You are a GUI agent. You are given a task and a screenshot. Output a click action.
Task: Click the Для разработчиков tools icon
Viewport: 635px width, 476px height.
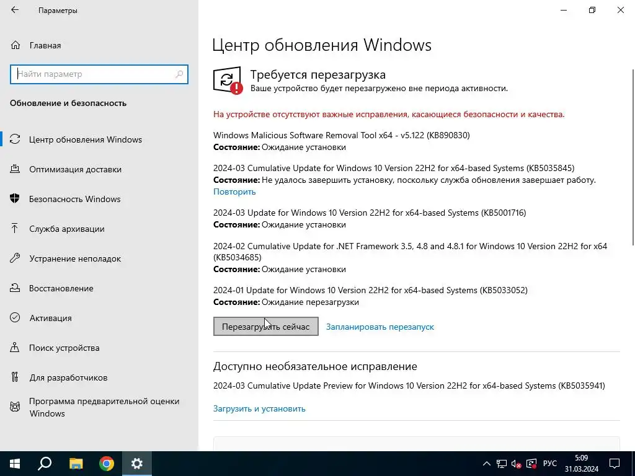[x=15, y=377]
